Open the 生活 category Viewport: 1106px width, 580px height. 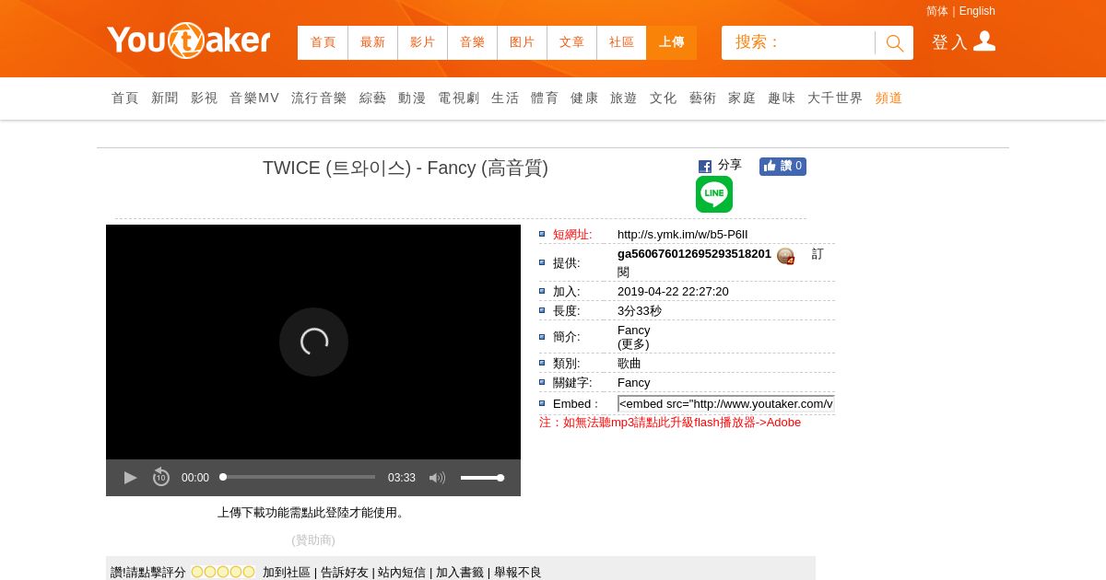click(505, 98)
